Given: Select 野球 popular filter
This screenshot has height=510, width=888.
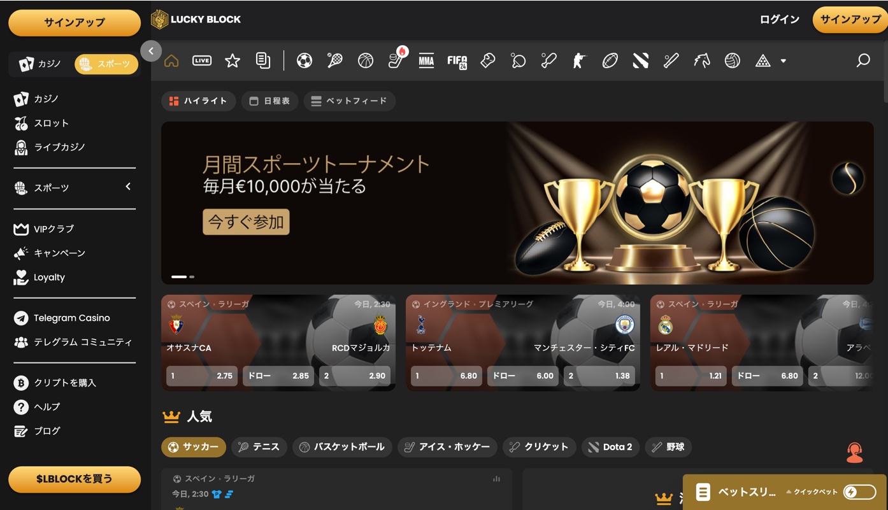Looking at the screenshot, I should (668, 447).
